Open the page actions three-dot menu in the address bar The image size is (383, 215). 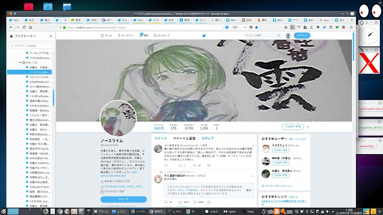pos(245,27)
